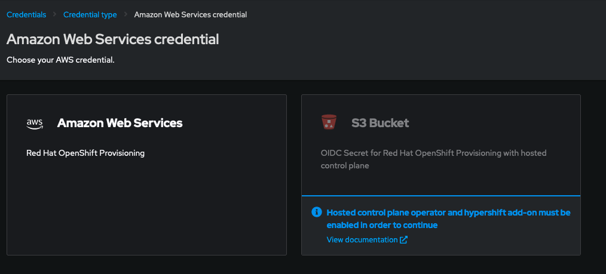The image size is (606, 274).
Task: Click the external link icon beside View documentation
Action: (404, 240)
